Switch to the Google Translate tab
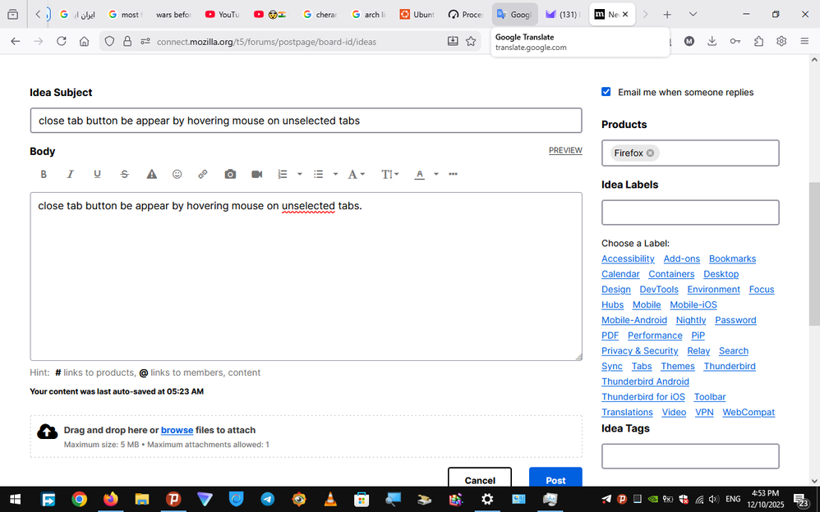820x512 pixels. pyautogui.click(x=514, y=15)
